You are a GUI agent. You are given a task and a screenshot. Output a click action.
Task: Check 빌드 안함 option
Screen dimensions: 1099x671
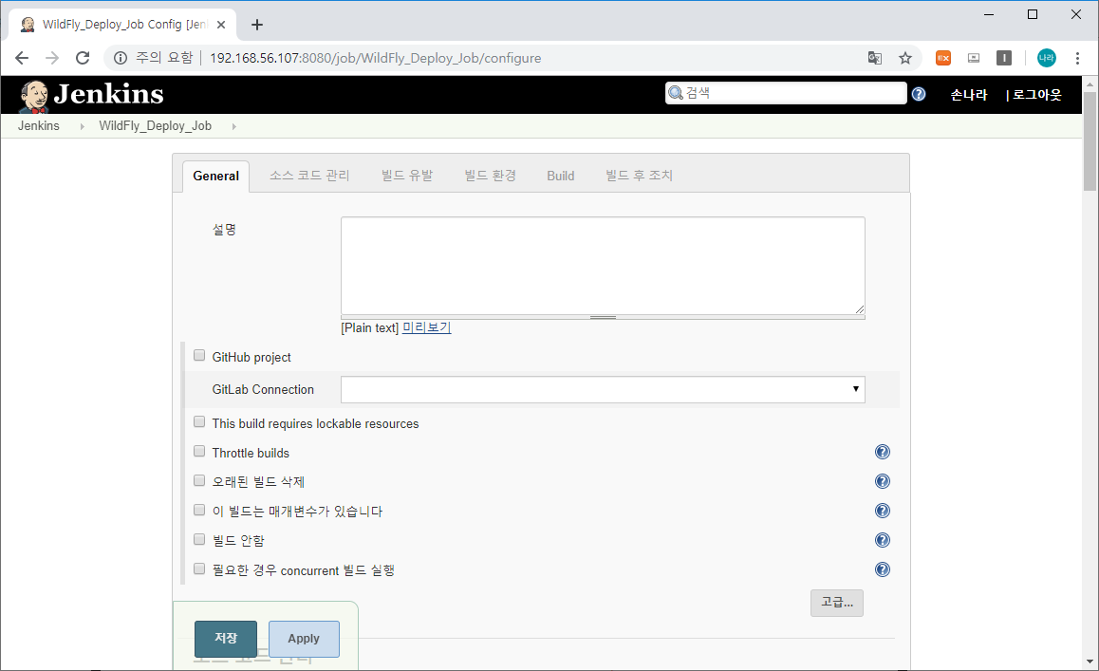(x=199, y=540)
